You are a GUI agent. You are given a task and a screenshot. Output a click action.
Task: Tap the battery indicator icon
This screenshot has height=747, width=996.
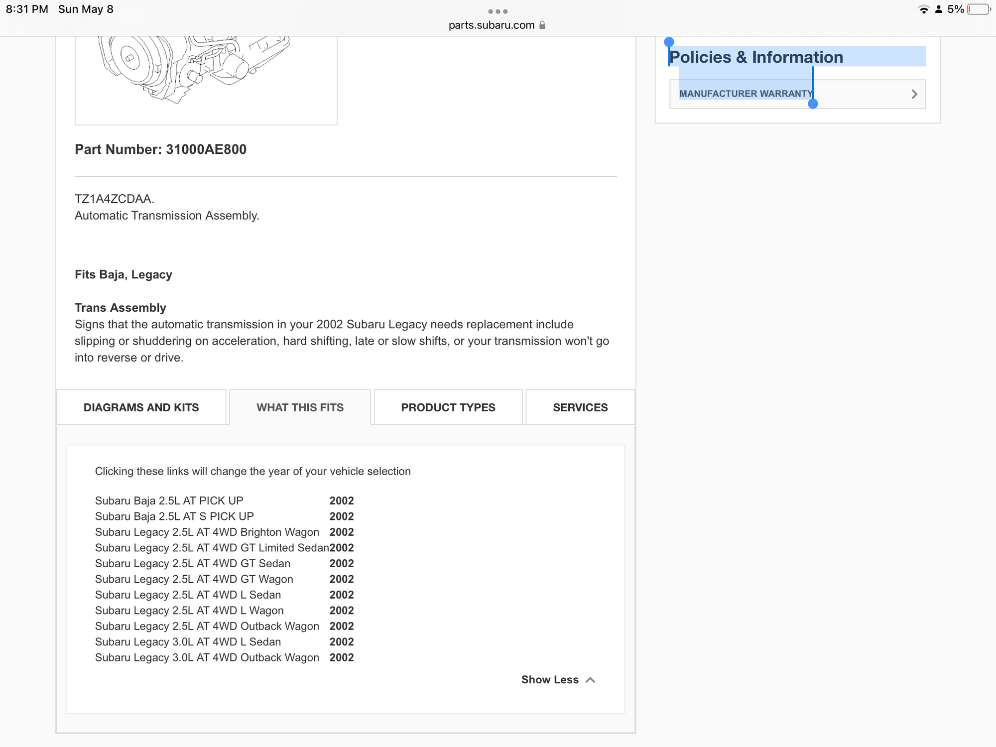click(978, 9)
